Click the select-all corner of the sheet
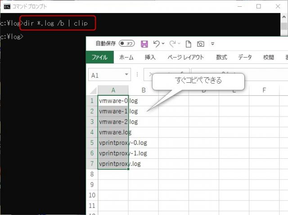The height and width of the screenshot is (215, 288). [92, 90]
